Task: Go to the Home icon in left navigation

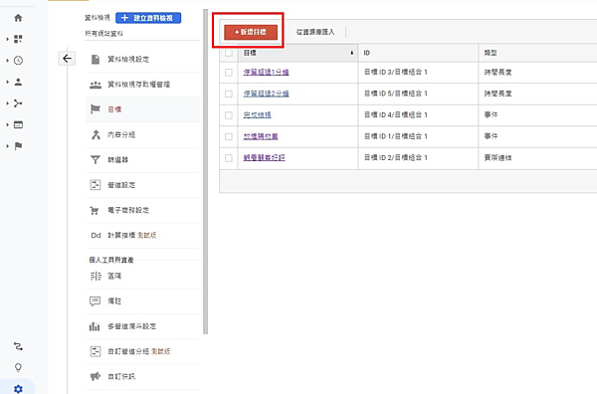Action: click(18, 18)
